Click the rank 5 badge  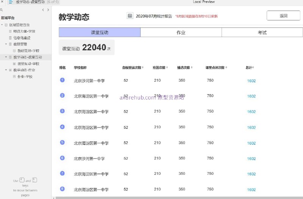tap(62, 143)
